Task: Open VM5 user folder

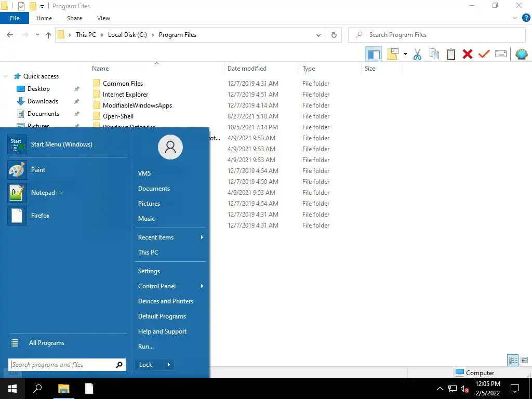Action: [170, 174]
